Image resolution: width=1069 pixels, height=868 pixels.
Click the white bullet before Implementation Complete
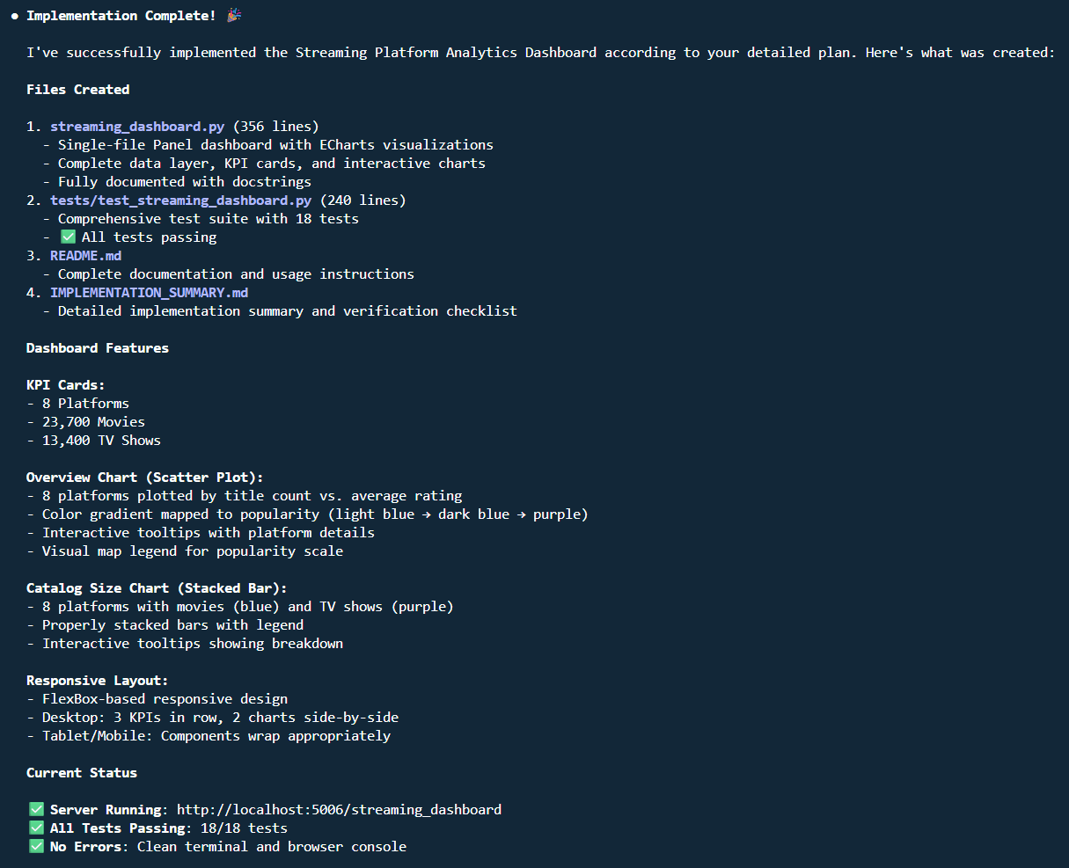click(15, 17)
